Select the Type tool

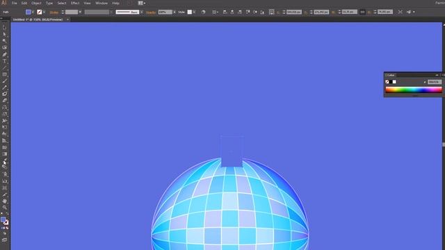[4, 61]
